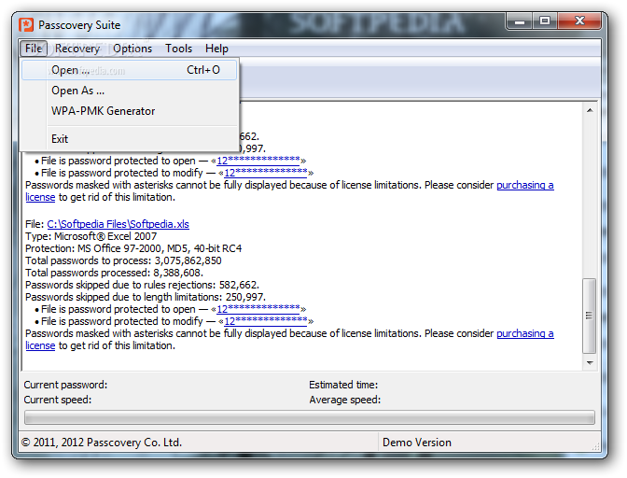Viewport: 627px width, 478px height.
Task: Close the Passcovery Suite window
Action: coord(579,21)
